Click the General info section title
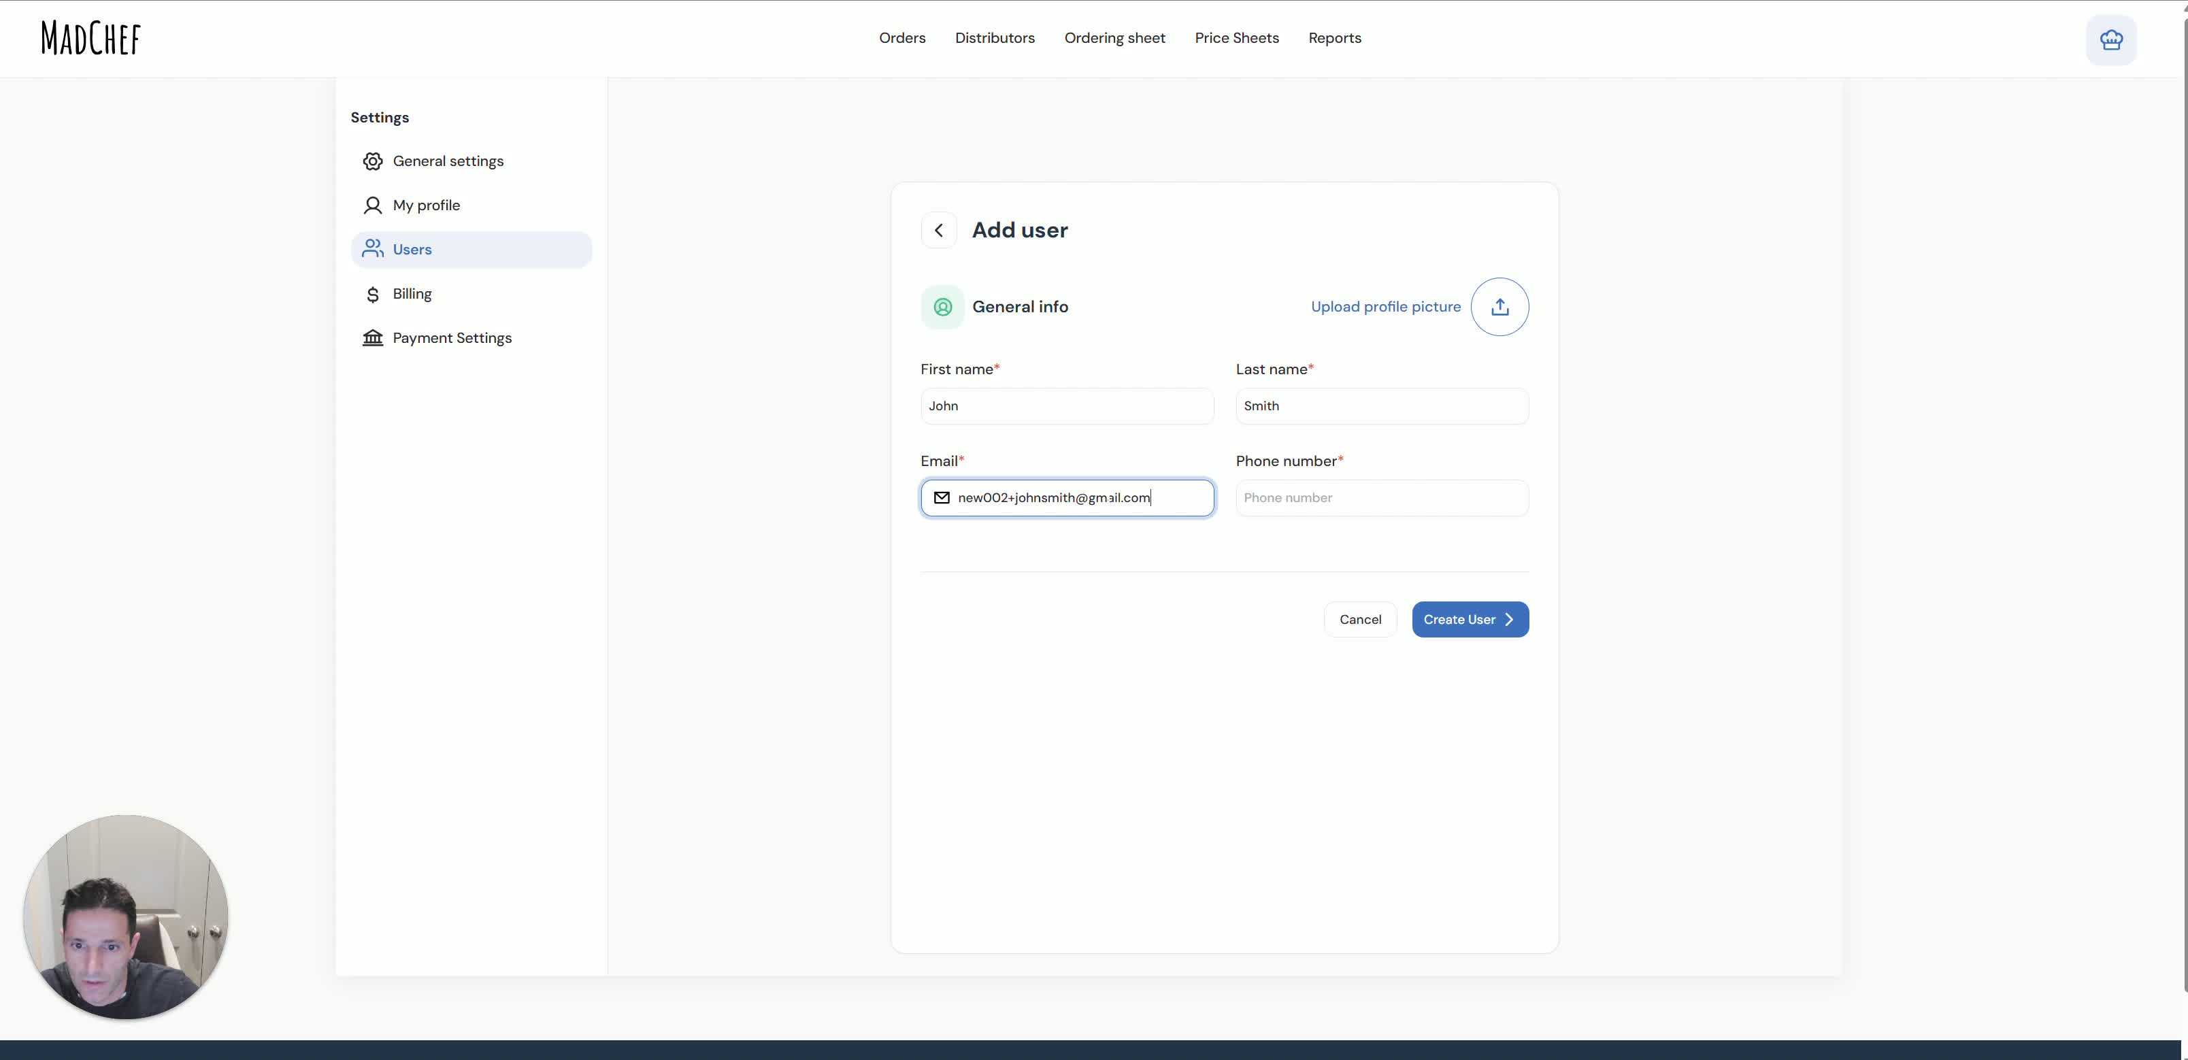 1020,307
